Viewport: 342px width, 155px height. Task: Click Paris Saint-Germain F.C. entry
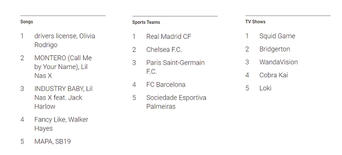tap(175, 67)
